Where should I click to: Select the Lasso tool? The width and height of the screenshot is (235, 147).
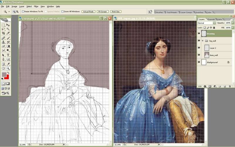point(3,29)
